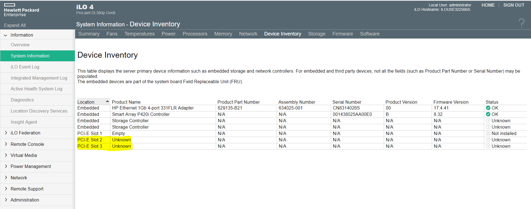
Task: Select System Information in sidebar
Action: (37, 56)
